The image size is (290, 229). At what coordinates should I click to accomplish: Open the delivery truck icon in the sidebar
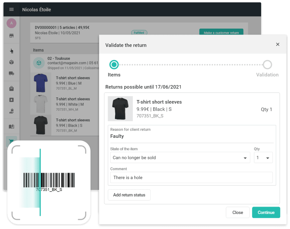11,73
